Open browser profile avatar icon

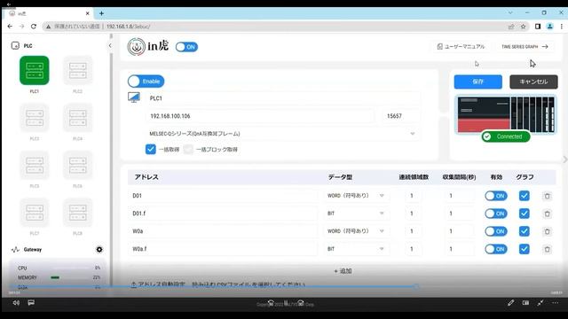[550, 27]
